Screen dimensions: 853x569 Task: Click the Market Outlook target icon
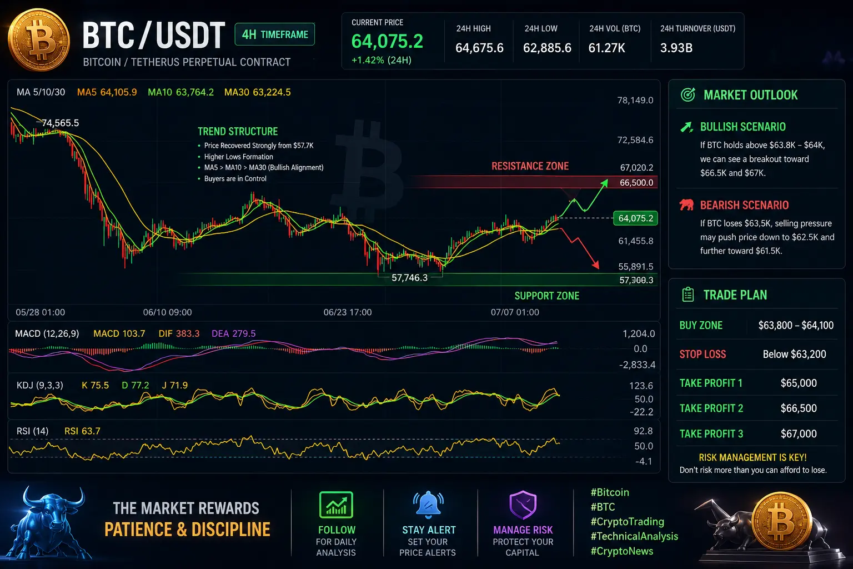(688, 95)
